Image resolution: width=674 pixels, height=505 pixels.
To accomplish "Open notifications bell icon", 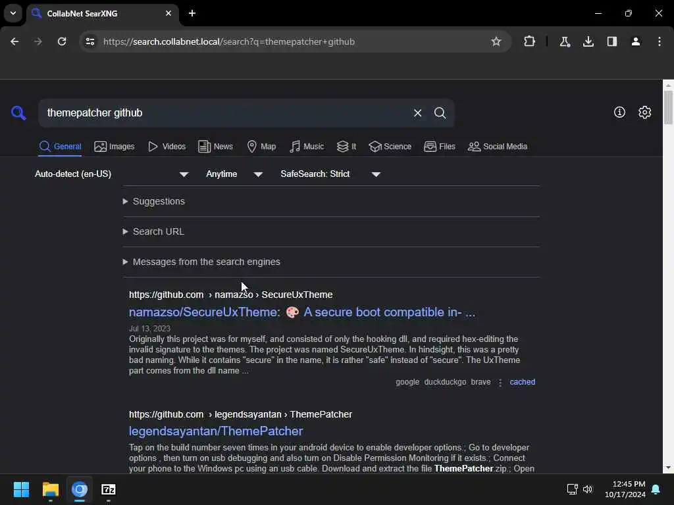I will (x=656, y=489).
